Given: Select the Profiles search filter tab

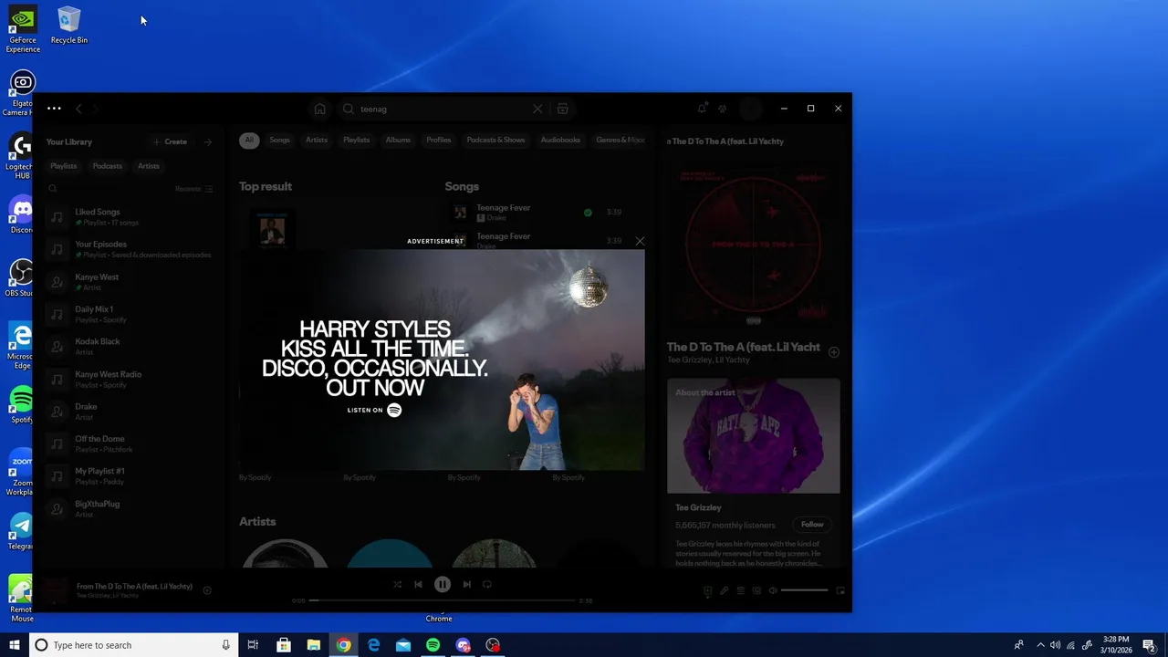Looking at the screenshot, I should (x=439, y=140).
